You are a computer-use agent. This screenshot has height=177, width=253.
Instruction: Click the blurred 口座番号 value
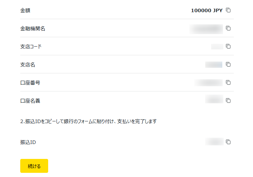click(209, 82)
